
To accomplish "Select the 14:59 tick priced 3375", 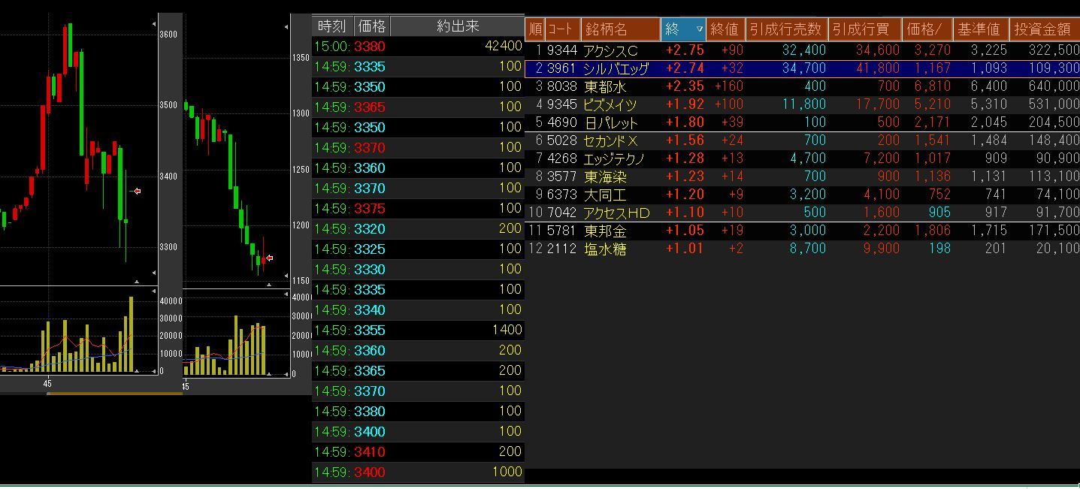I will (x=418, y=208).
